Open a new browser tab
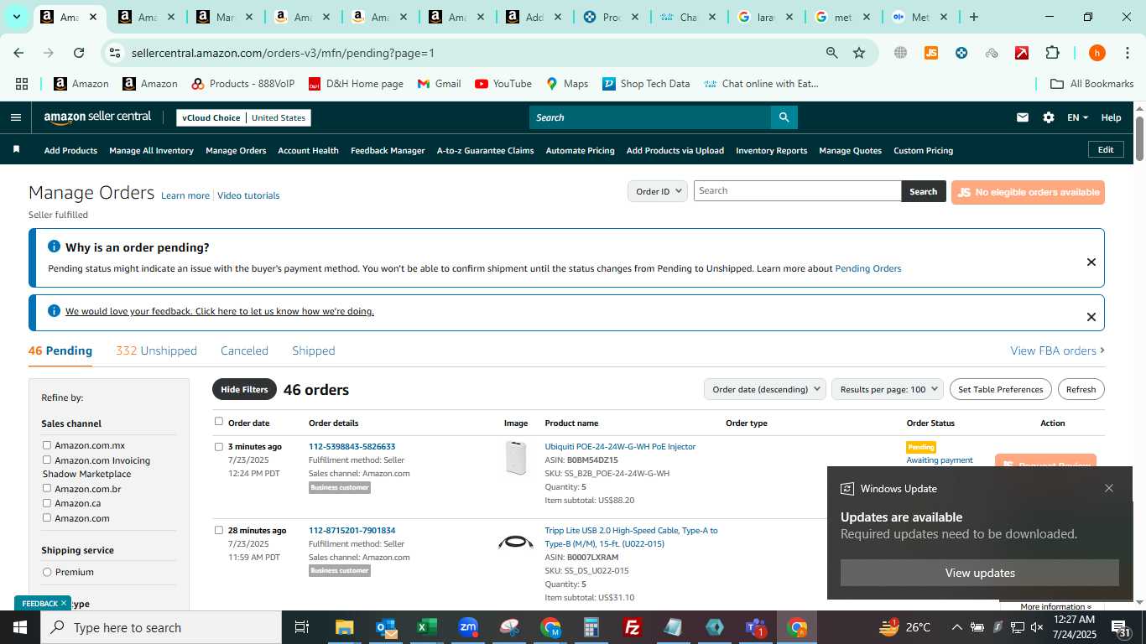Viewport: 1146px width, 644px height. (973, 17)
